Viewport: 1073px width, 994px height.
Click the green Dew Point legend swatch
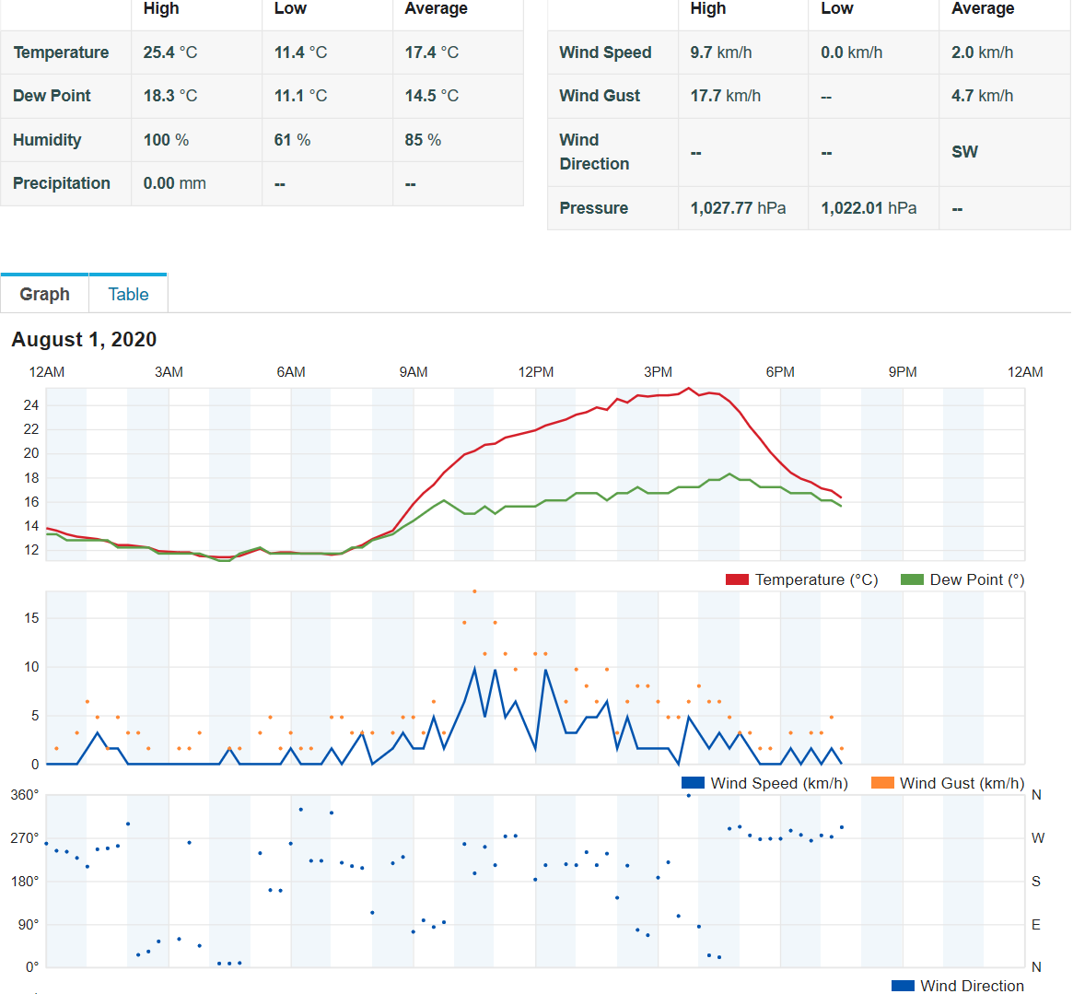[x=912, y=579]
